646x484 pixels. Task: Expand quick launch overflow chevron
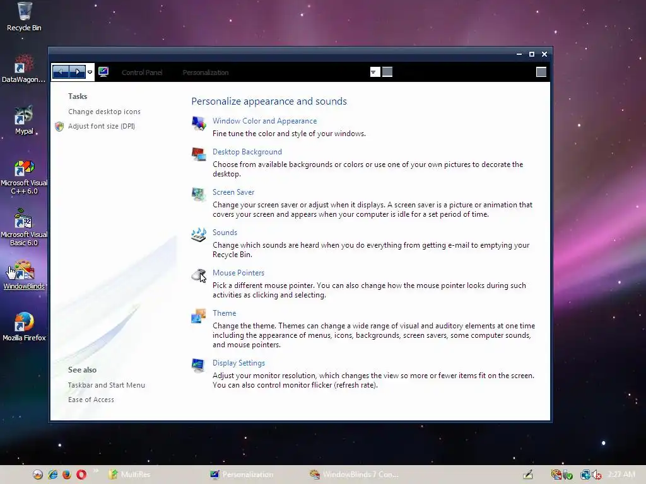coord(96,471)
